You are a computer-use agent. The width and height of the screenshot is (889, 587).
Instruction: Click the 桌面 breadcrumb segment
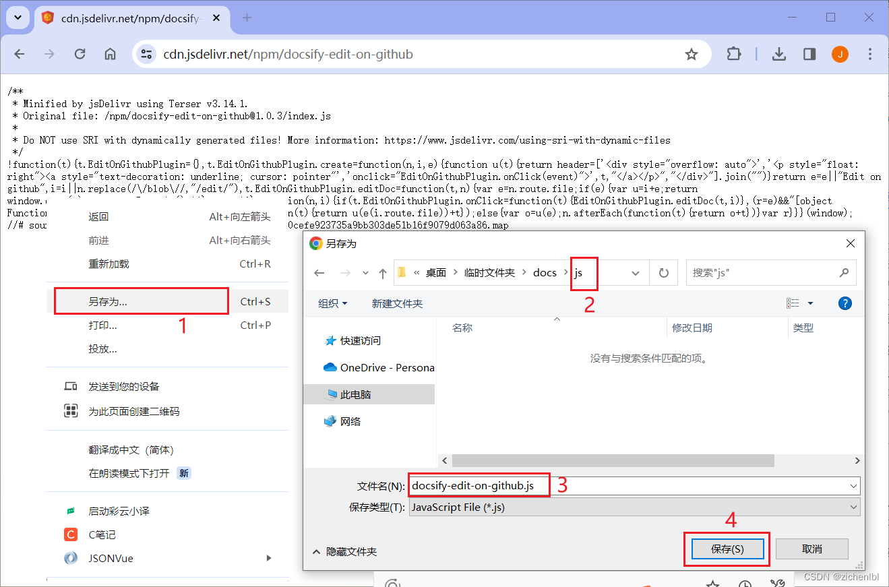pyautogui.click(x=436, y=273)
